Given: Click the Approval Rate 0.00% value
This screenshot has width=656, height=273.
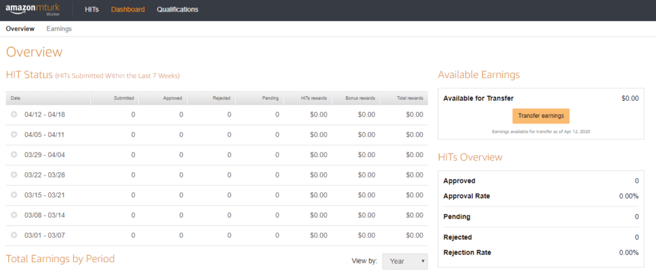Looking at the screenshot, I should (x=629, y=196).
